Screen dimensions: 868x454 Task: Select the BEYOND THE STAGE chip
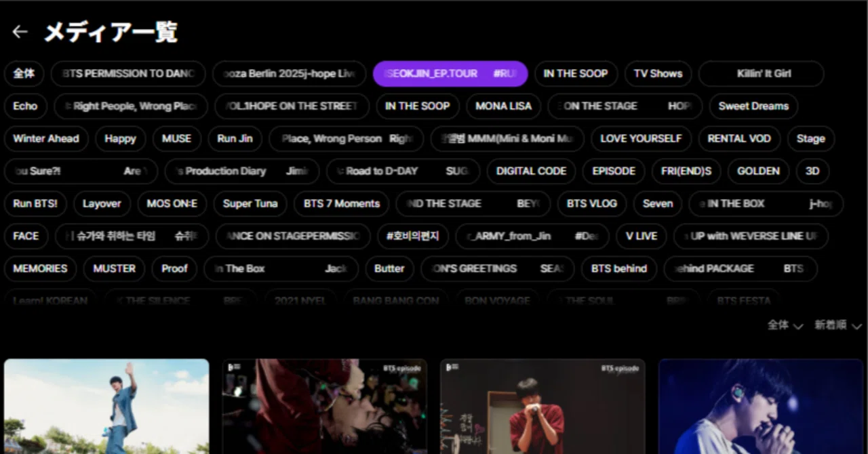[x=473, y=203]
